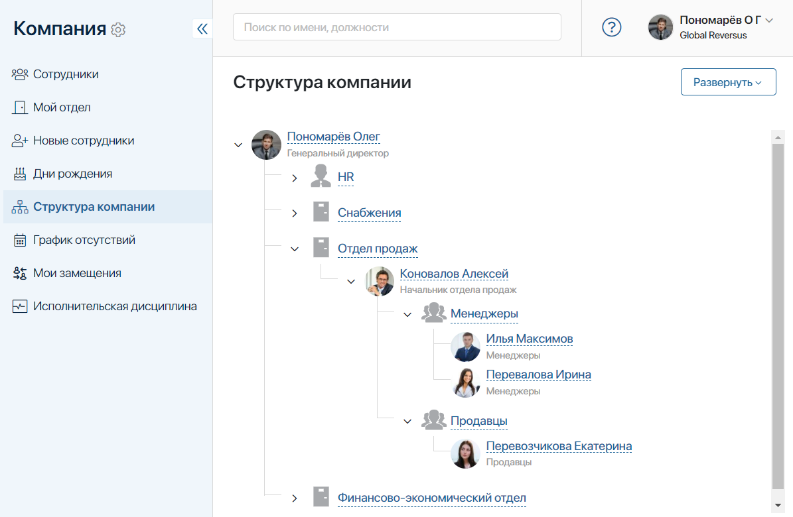This screenshot has height=517, width=793.
Task: Click the Исполнительская дисциплина pulse icon
Action: tap(20, 306)
